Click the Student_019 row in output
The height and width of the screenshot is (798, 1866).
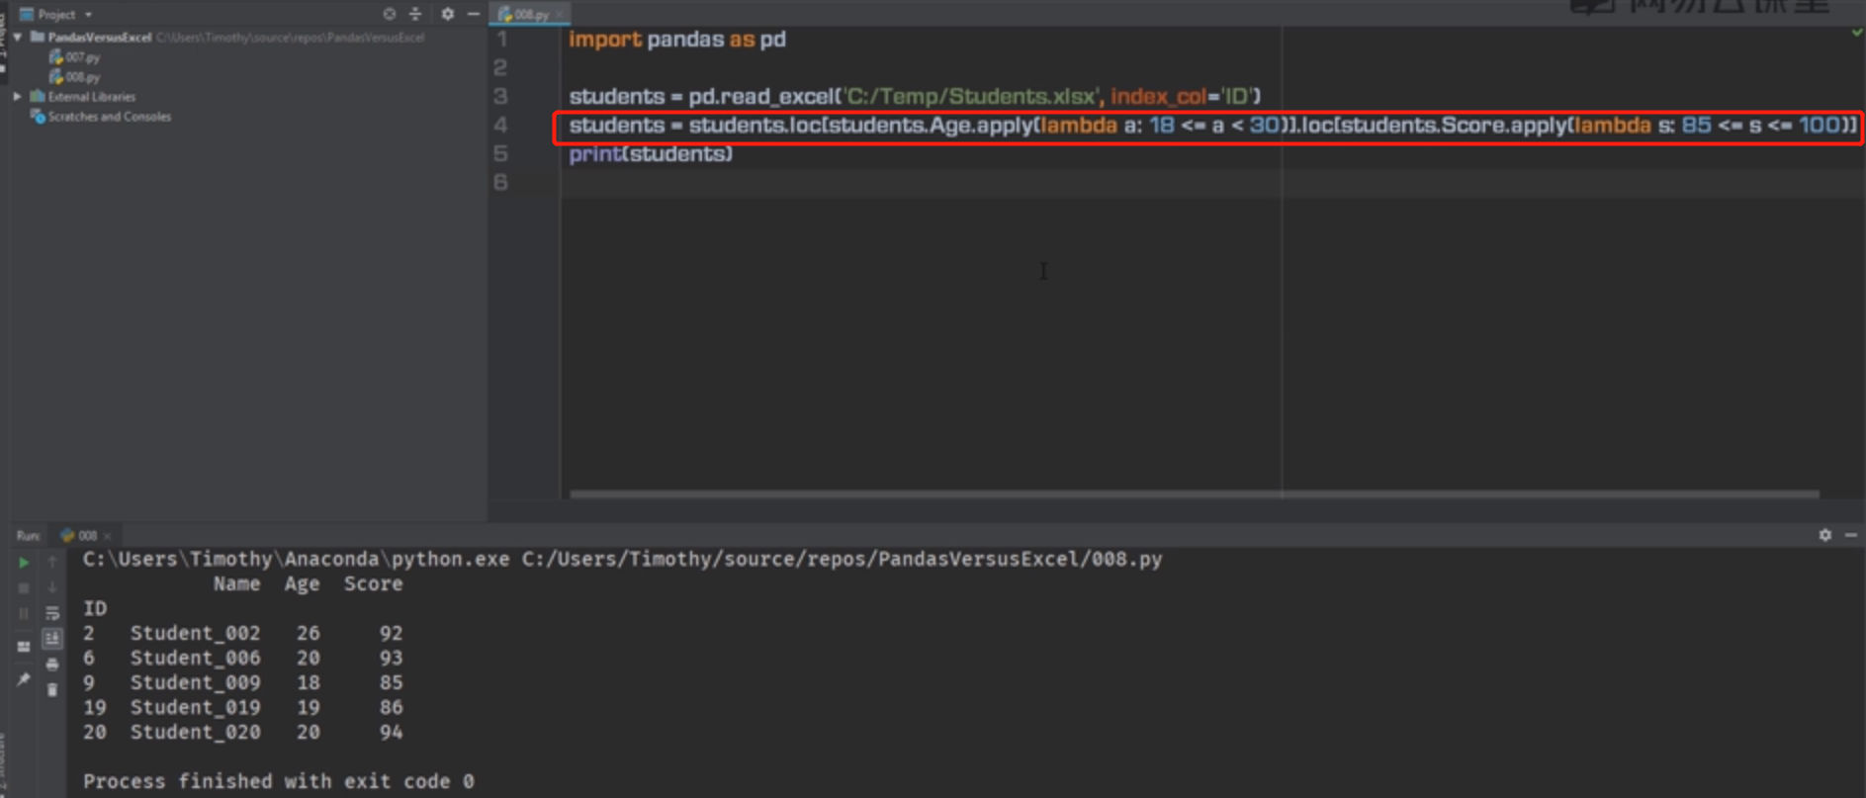tap(243, 707)
